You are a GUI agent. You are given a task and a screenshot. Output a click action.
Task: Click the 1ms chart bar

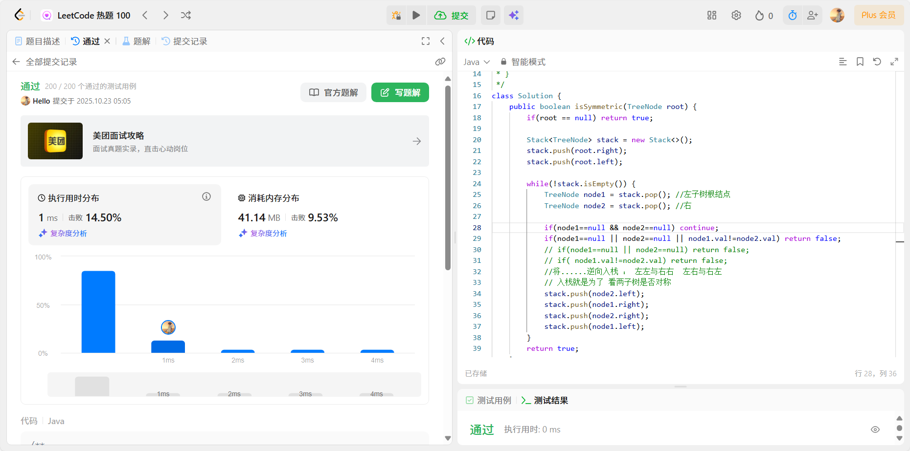[x=168, y=346]
